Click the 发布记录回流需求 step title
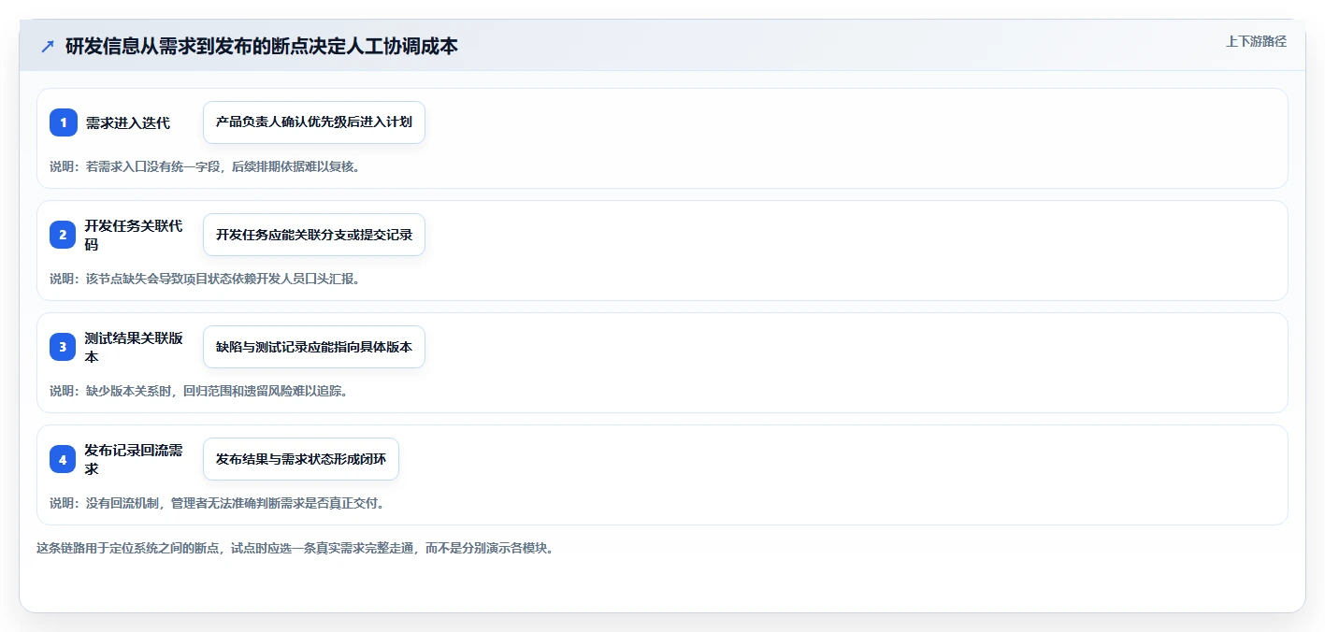The image size is (1325, 632). 134,459
